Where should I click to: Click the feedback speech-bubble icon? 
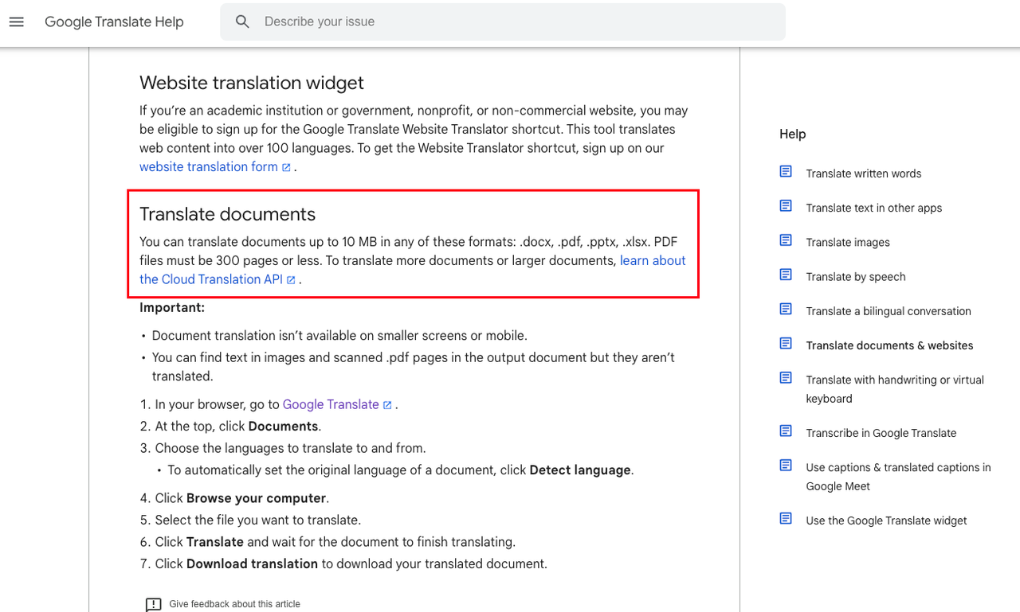coord(153,604)
